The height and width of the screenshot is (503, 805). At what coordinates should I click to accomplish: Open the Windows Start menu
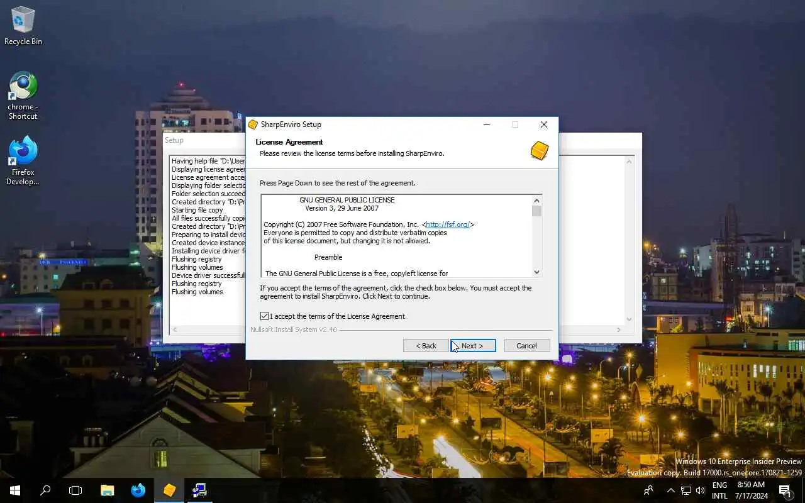[15, 490]
